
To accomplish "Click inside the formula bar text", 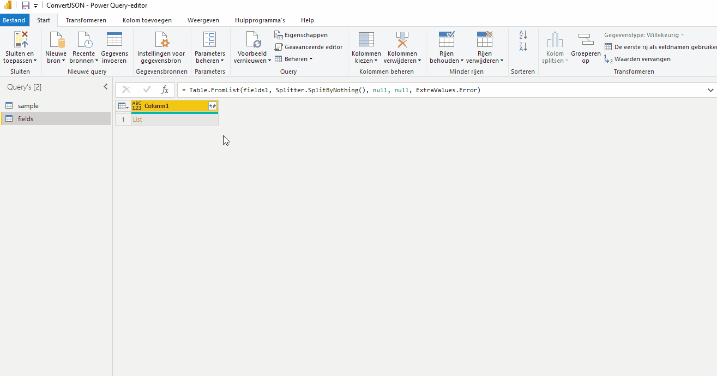I will pos(331,90).
